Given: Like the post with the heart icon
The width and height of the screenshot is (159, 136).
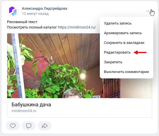Looking at the screenshot, I should pos(13,126).
